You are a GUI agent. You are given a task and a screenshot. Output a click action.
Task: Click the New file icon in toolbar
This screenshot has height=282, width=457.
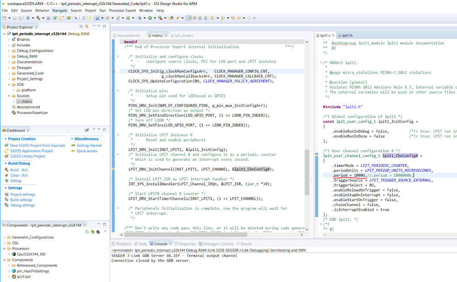point(4,18)
